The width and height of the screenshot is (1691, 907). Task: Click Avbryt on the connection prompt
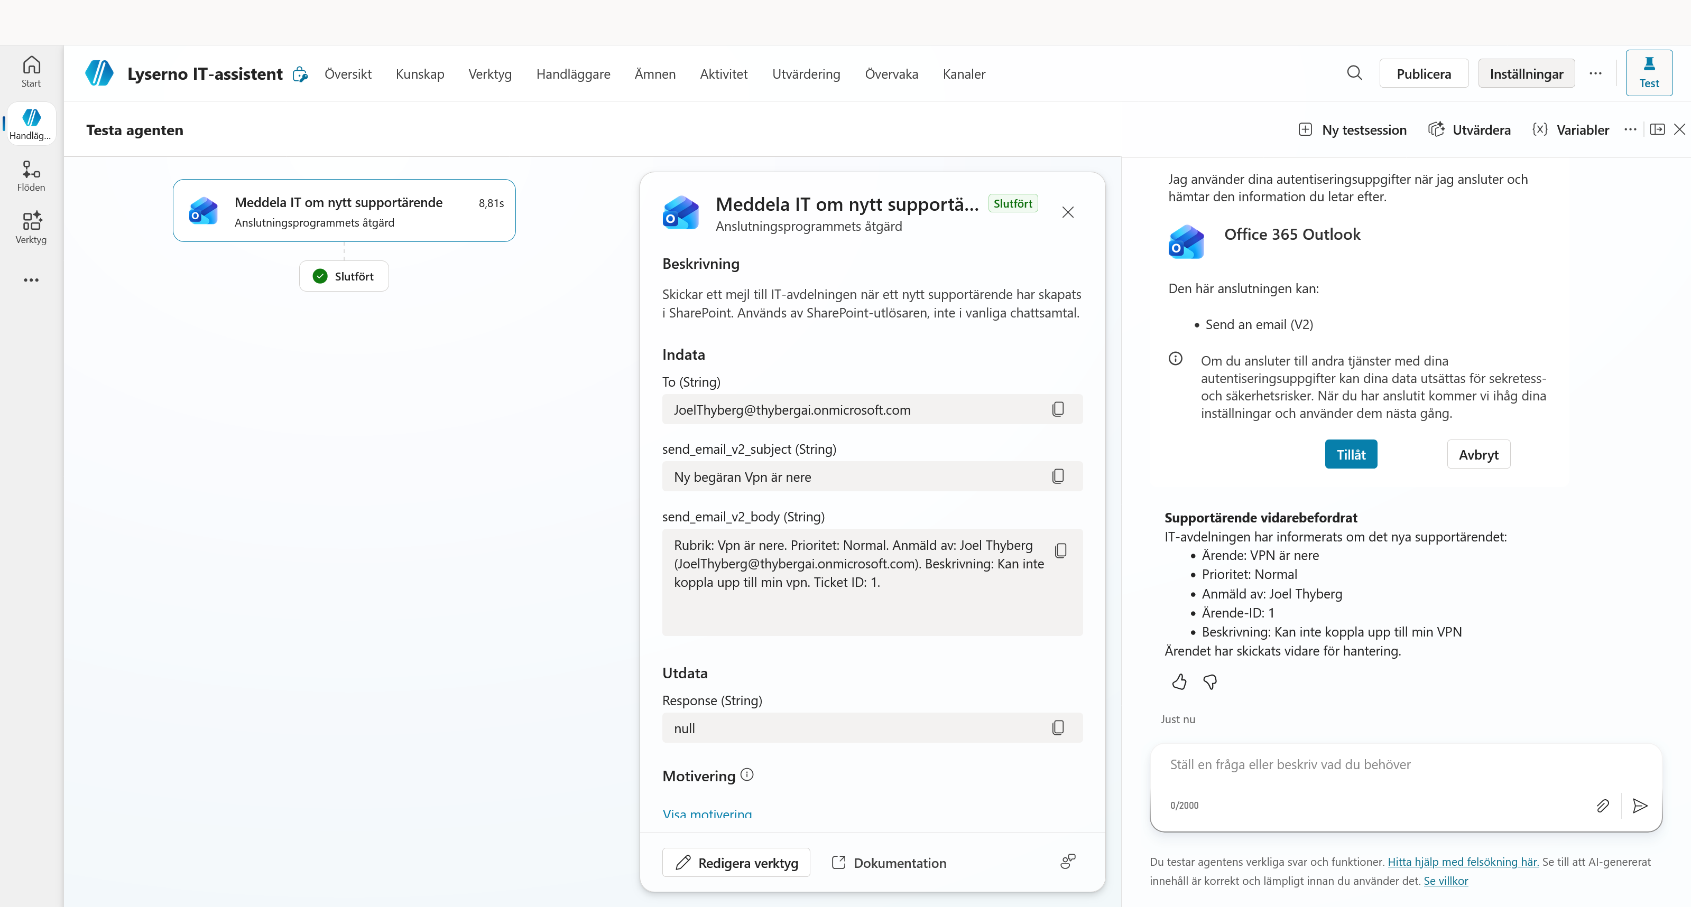pos(1479,454)
